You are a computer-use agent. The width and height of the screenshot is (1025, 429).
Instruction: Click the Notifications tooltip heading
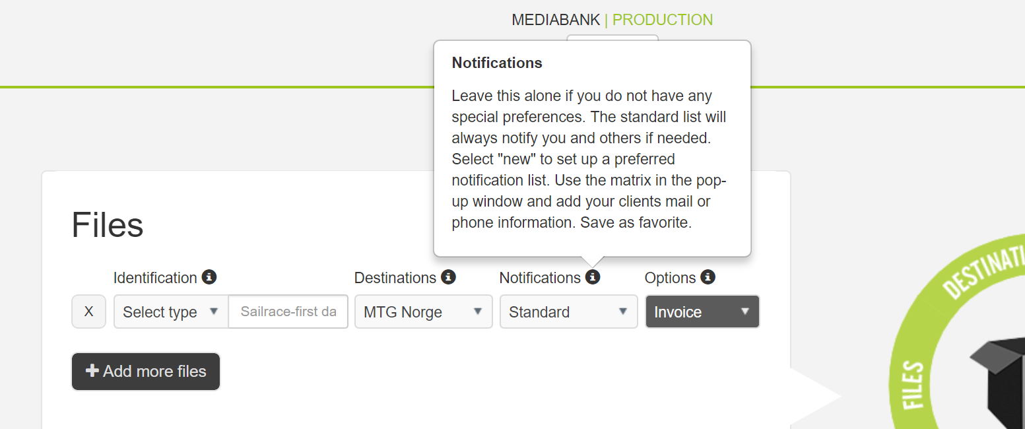[497, 63]
